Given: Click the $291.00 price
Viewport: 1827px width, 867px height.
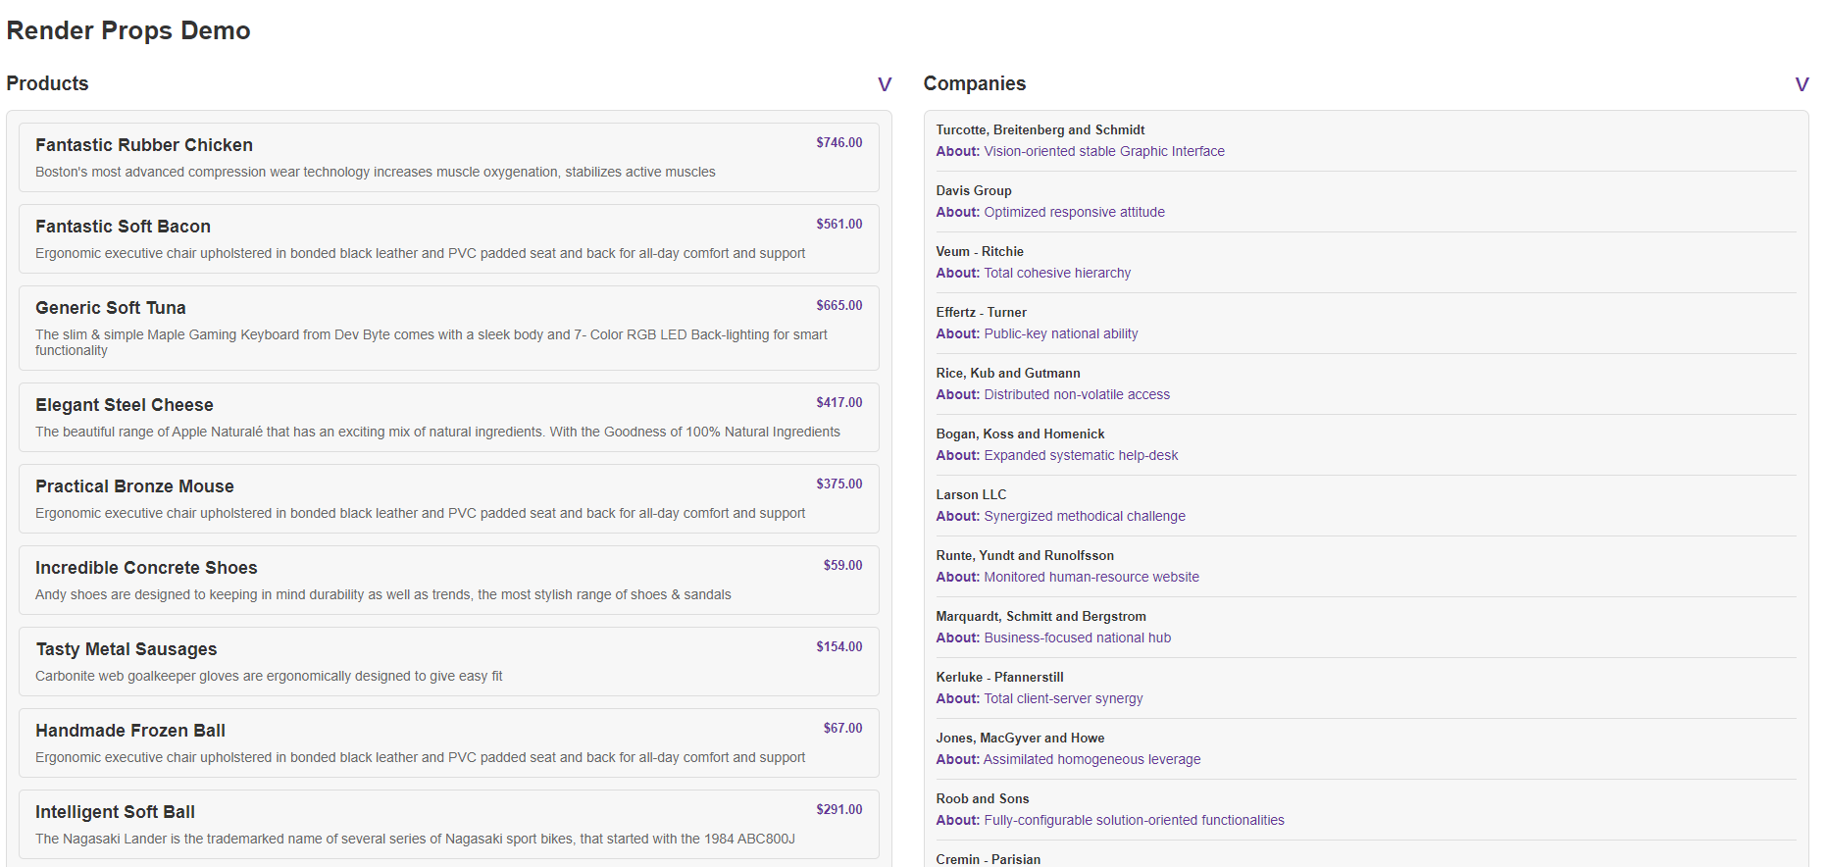Looking at the screenshot, I should click(839, 809).
